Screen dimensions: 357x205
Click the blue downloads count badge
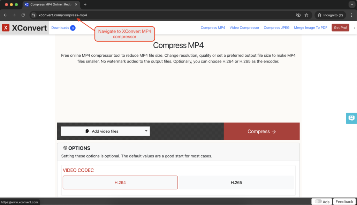tap(73, 28)
